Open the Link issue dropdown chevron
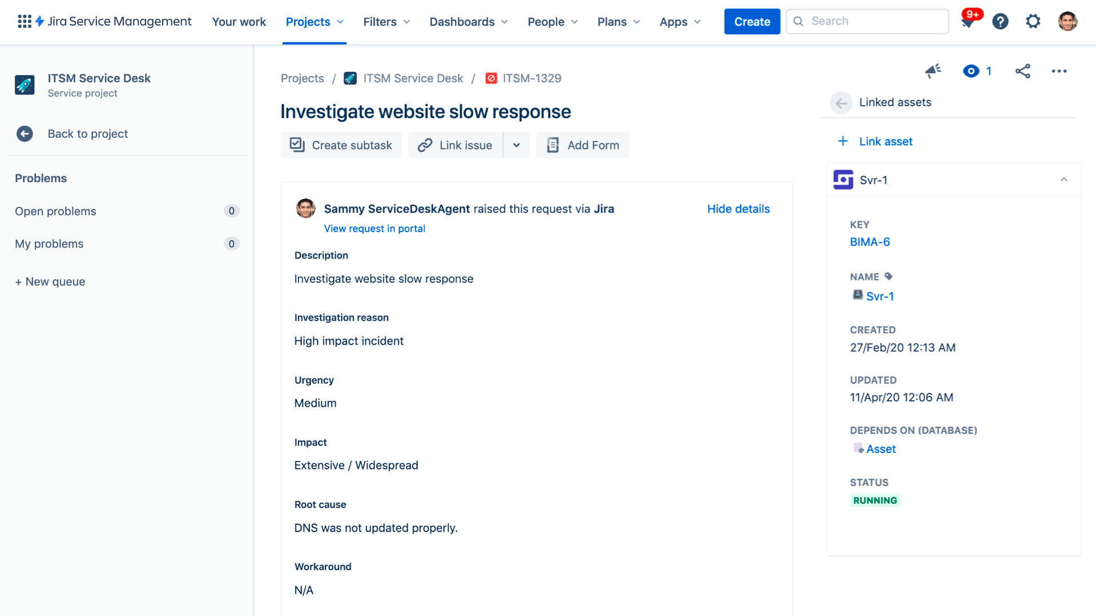Viewport: 1096px width, 616px height. [x=517, y=145]
